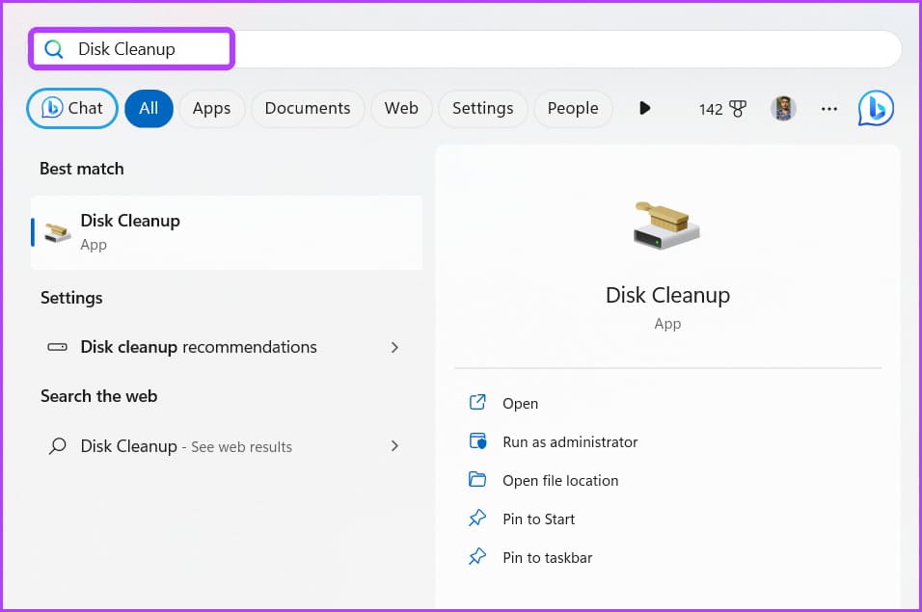
Task: Click the large Disk Cleanup app icon
Action: pos(666,226)
